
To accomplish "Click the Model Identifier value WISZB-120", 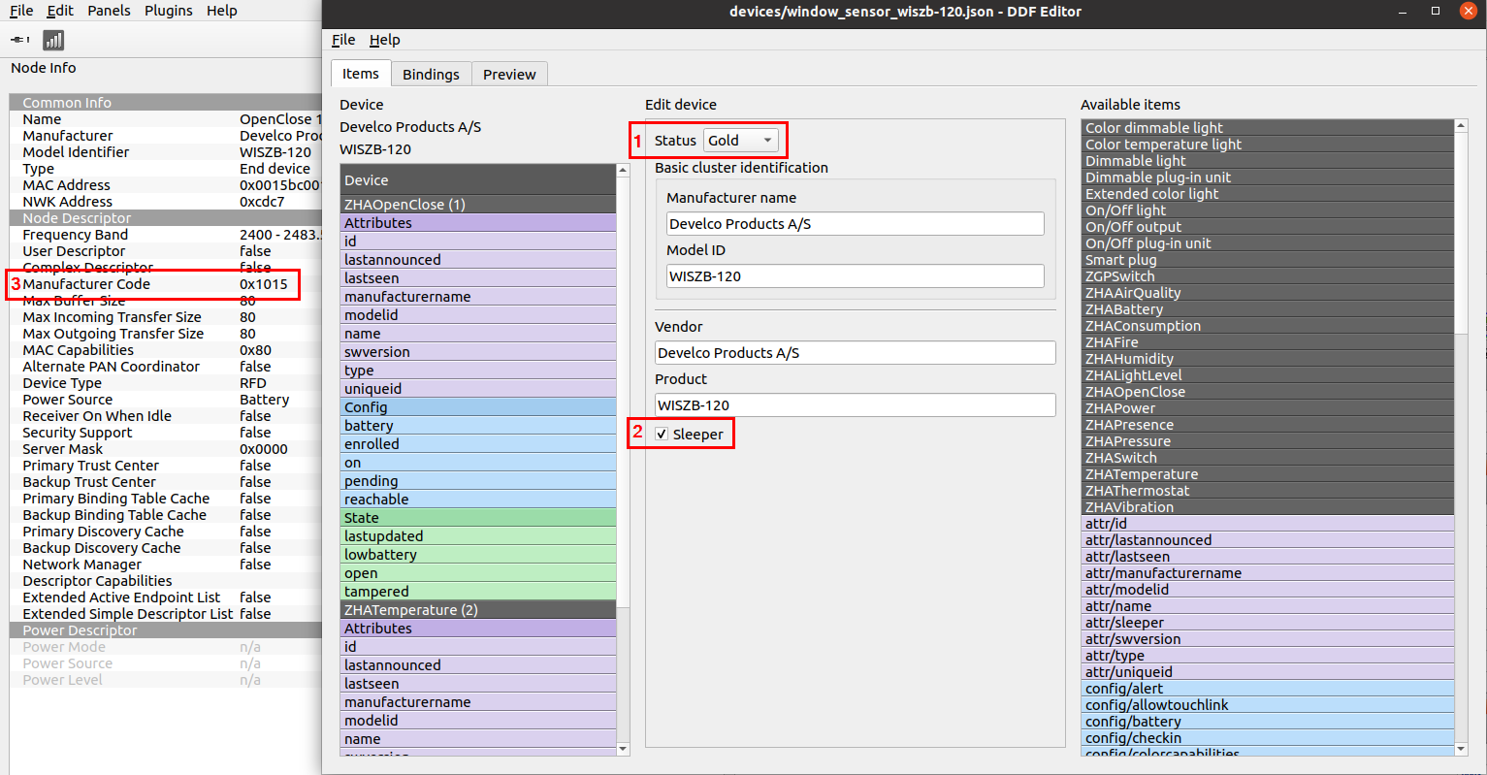I will tap(275, 152).
